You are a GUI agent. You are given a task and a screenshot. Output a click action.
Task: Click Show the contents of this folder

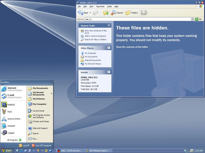[x=132, y=47]
